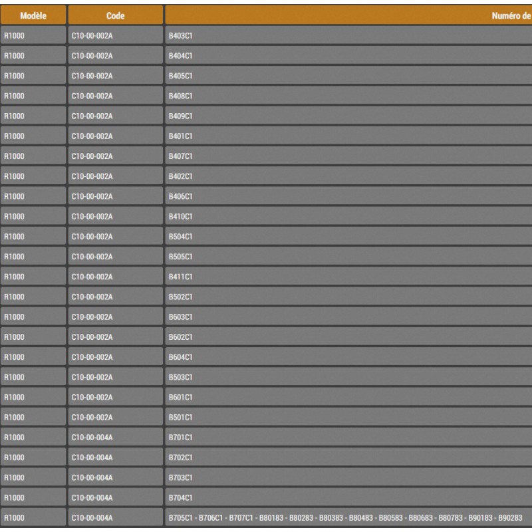Select the cell reading B411C1
532x532 pixels.
348,276
